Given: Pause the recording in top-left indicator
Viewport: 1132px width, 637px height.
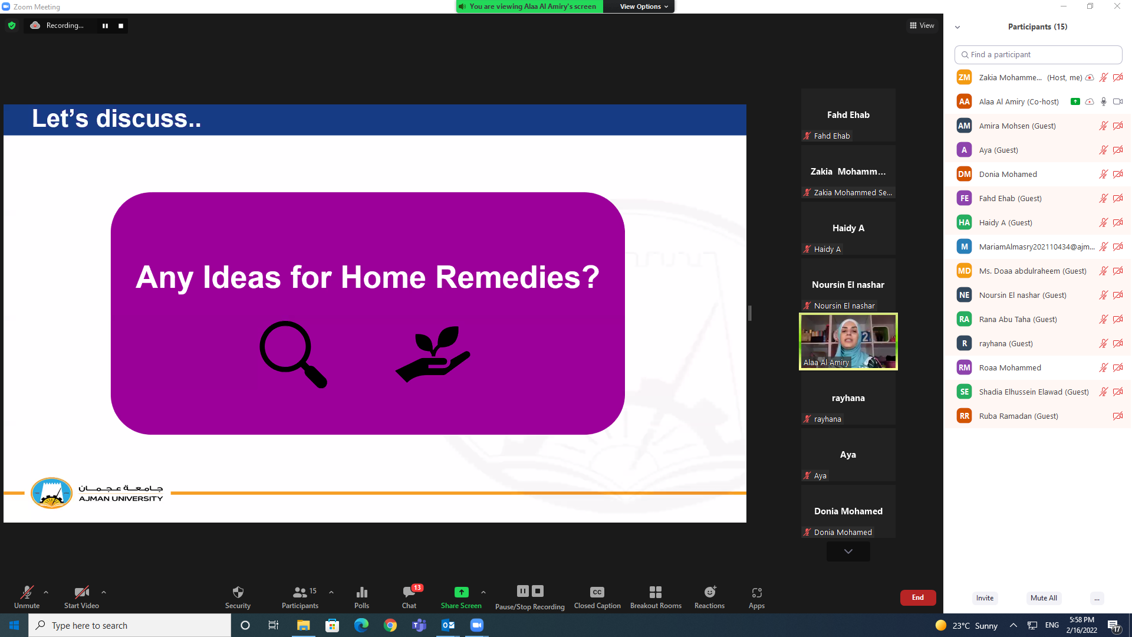Looking at the screenshot, I should click(105, 26).
